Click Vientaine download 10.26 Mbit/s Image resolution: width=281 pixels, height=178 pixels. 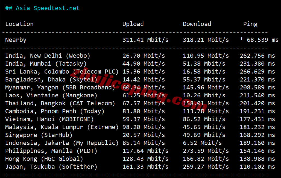[204, 95]
